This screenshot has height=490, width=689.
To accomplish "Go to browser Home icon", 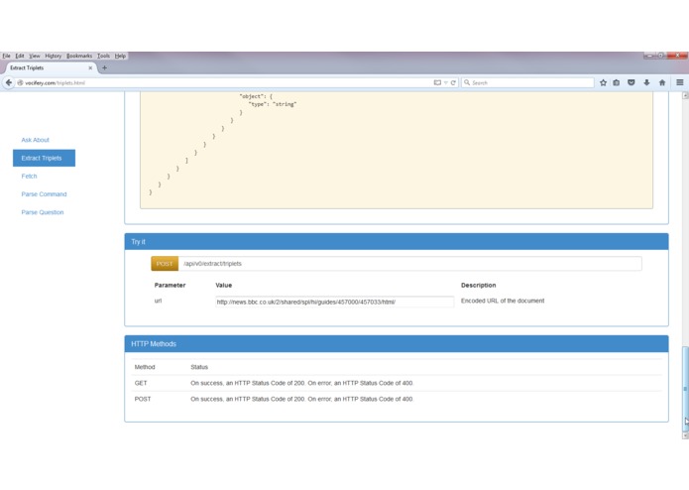I will click(662, 82).
